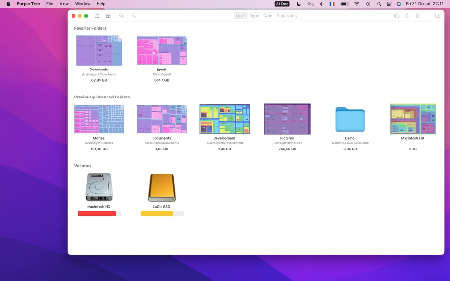450x281 pixels.
Task: Open the View menu
Action: coord(64,4)
